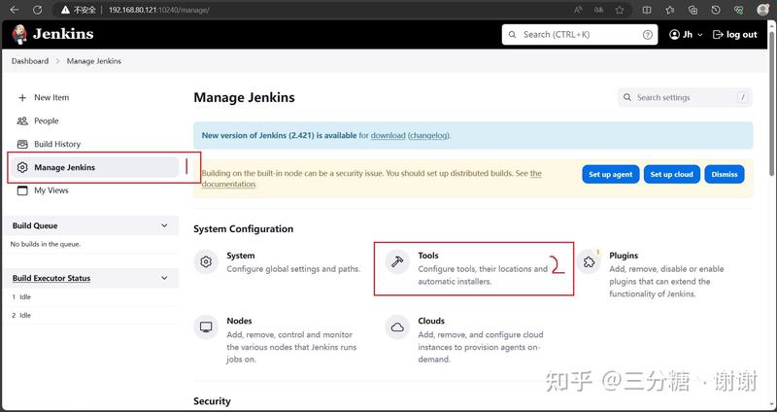The height and width of the screenshot is (412, 777).
Task: Open the Clouds configuration title
Action: coord(431,321)
